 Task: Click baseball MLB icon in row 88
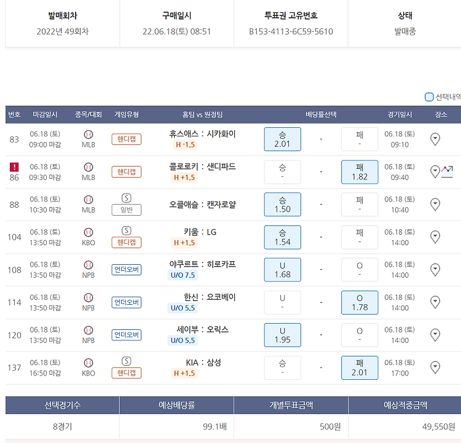point(89,200)
